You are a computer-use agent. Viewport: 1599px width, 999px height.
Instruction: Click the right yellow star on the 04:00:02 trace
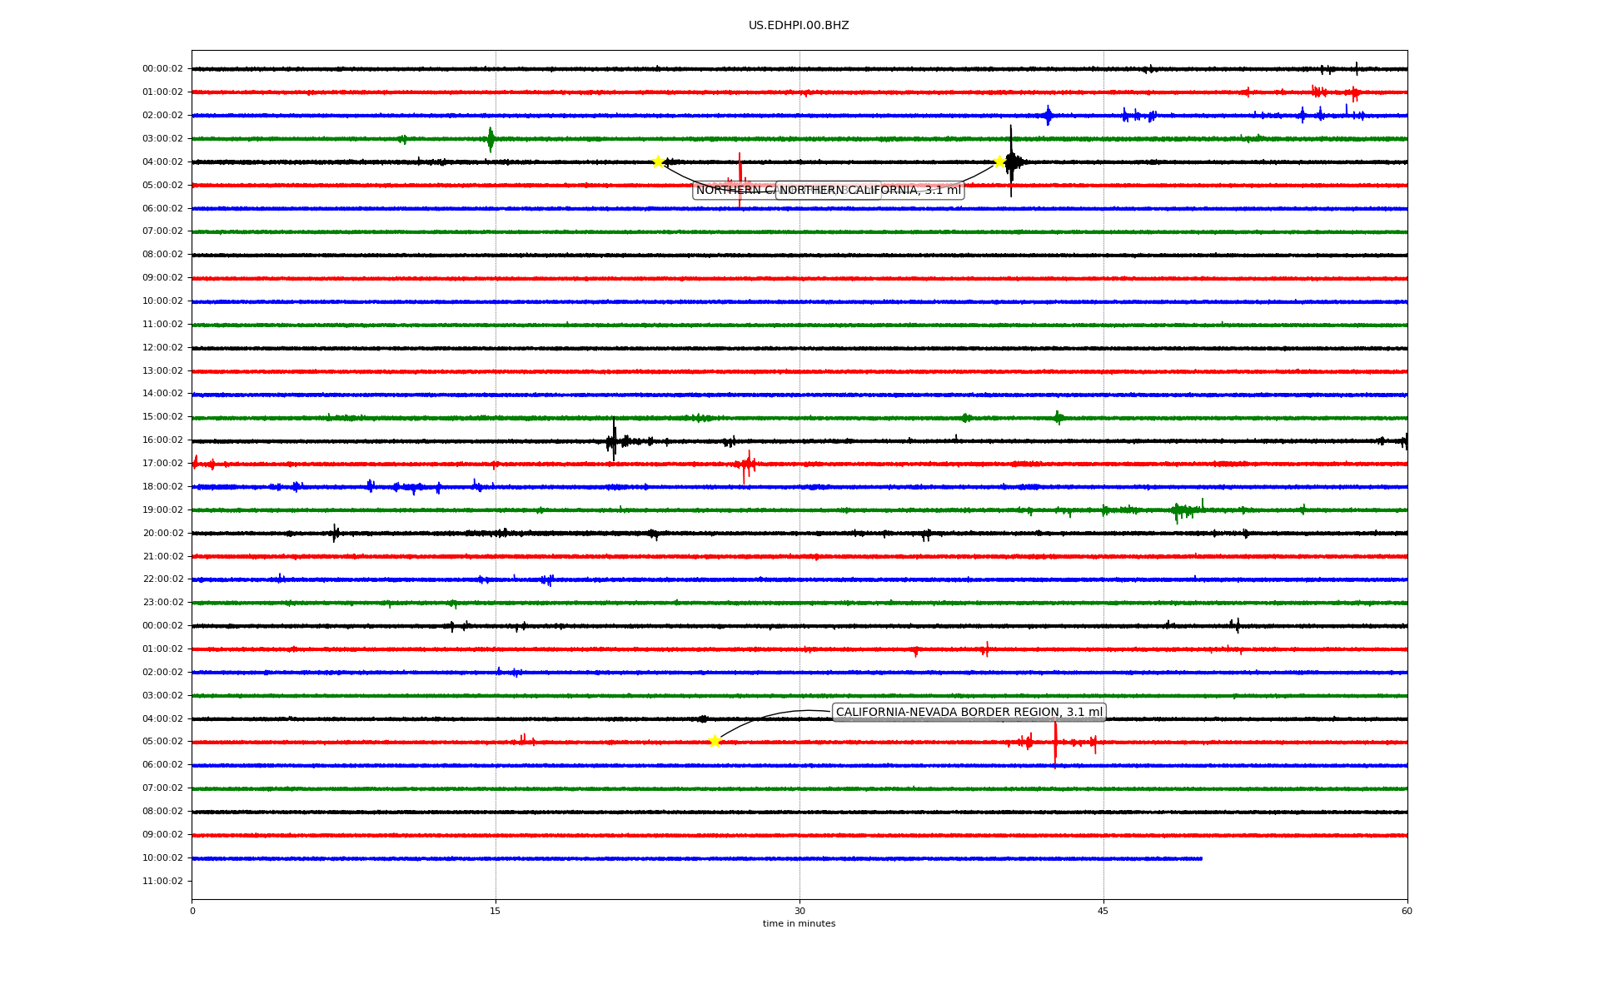999,162
